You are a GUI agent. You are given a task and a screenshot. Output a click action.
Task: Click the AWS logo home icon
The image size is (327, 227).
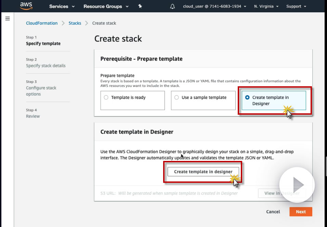coord(26,6)
